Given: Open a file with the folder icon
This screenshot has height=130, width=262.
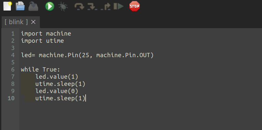Looking at the screenshot, I should tap(20, 6).
